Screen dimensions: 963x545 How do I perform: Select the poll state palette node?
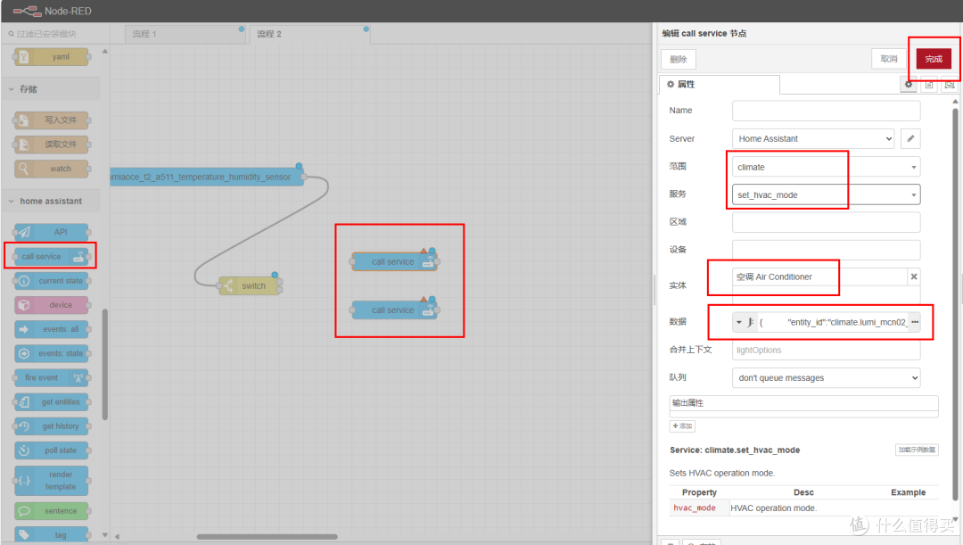(52, 450)
